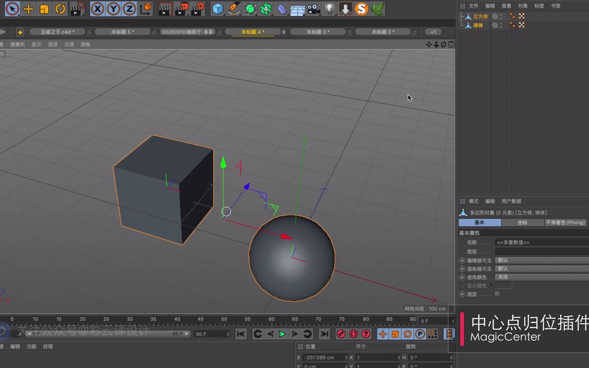
Task: Add a floor environment object
Action: (298, 10)
